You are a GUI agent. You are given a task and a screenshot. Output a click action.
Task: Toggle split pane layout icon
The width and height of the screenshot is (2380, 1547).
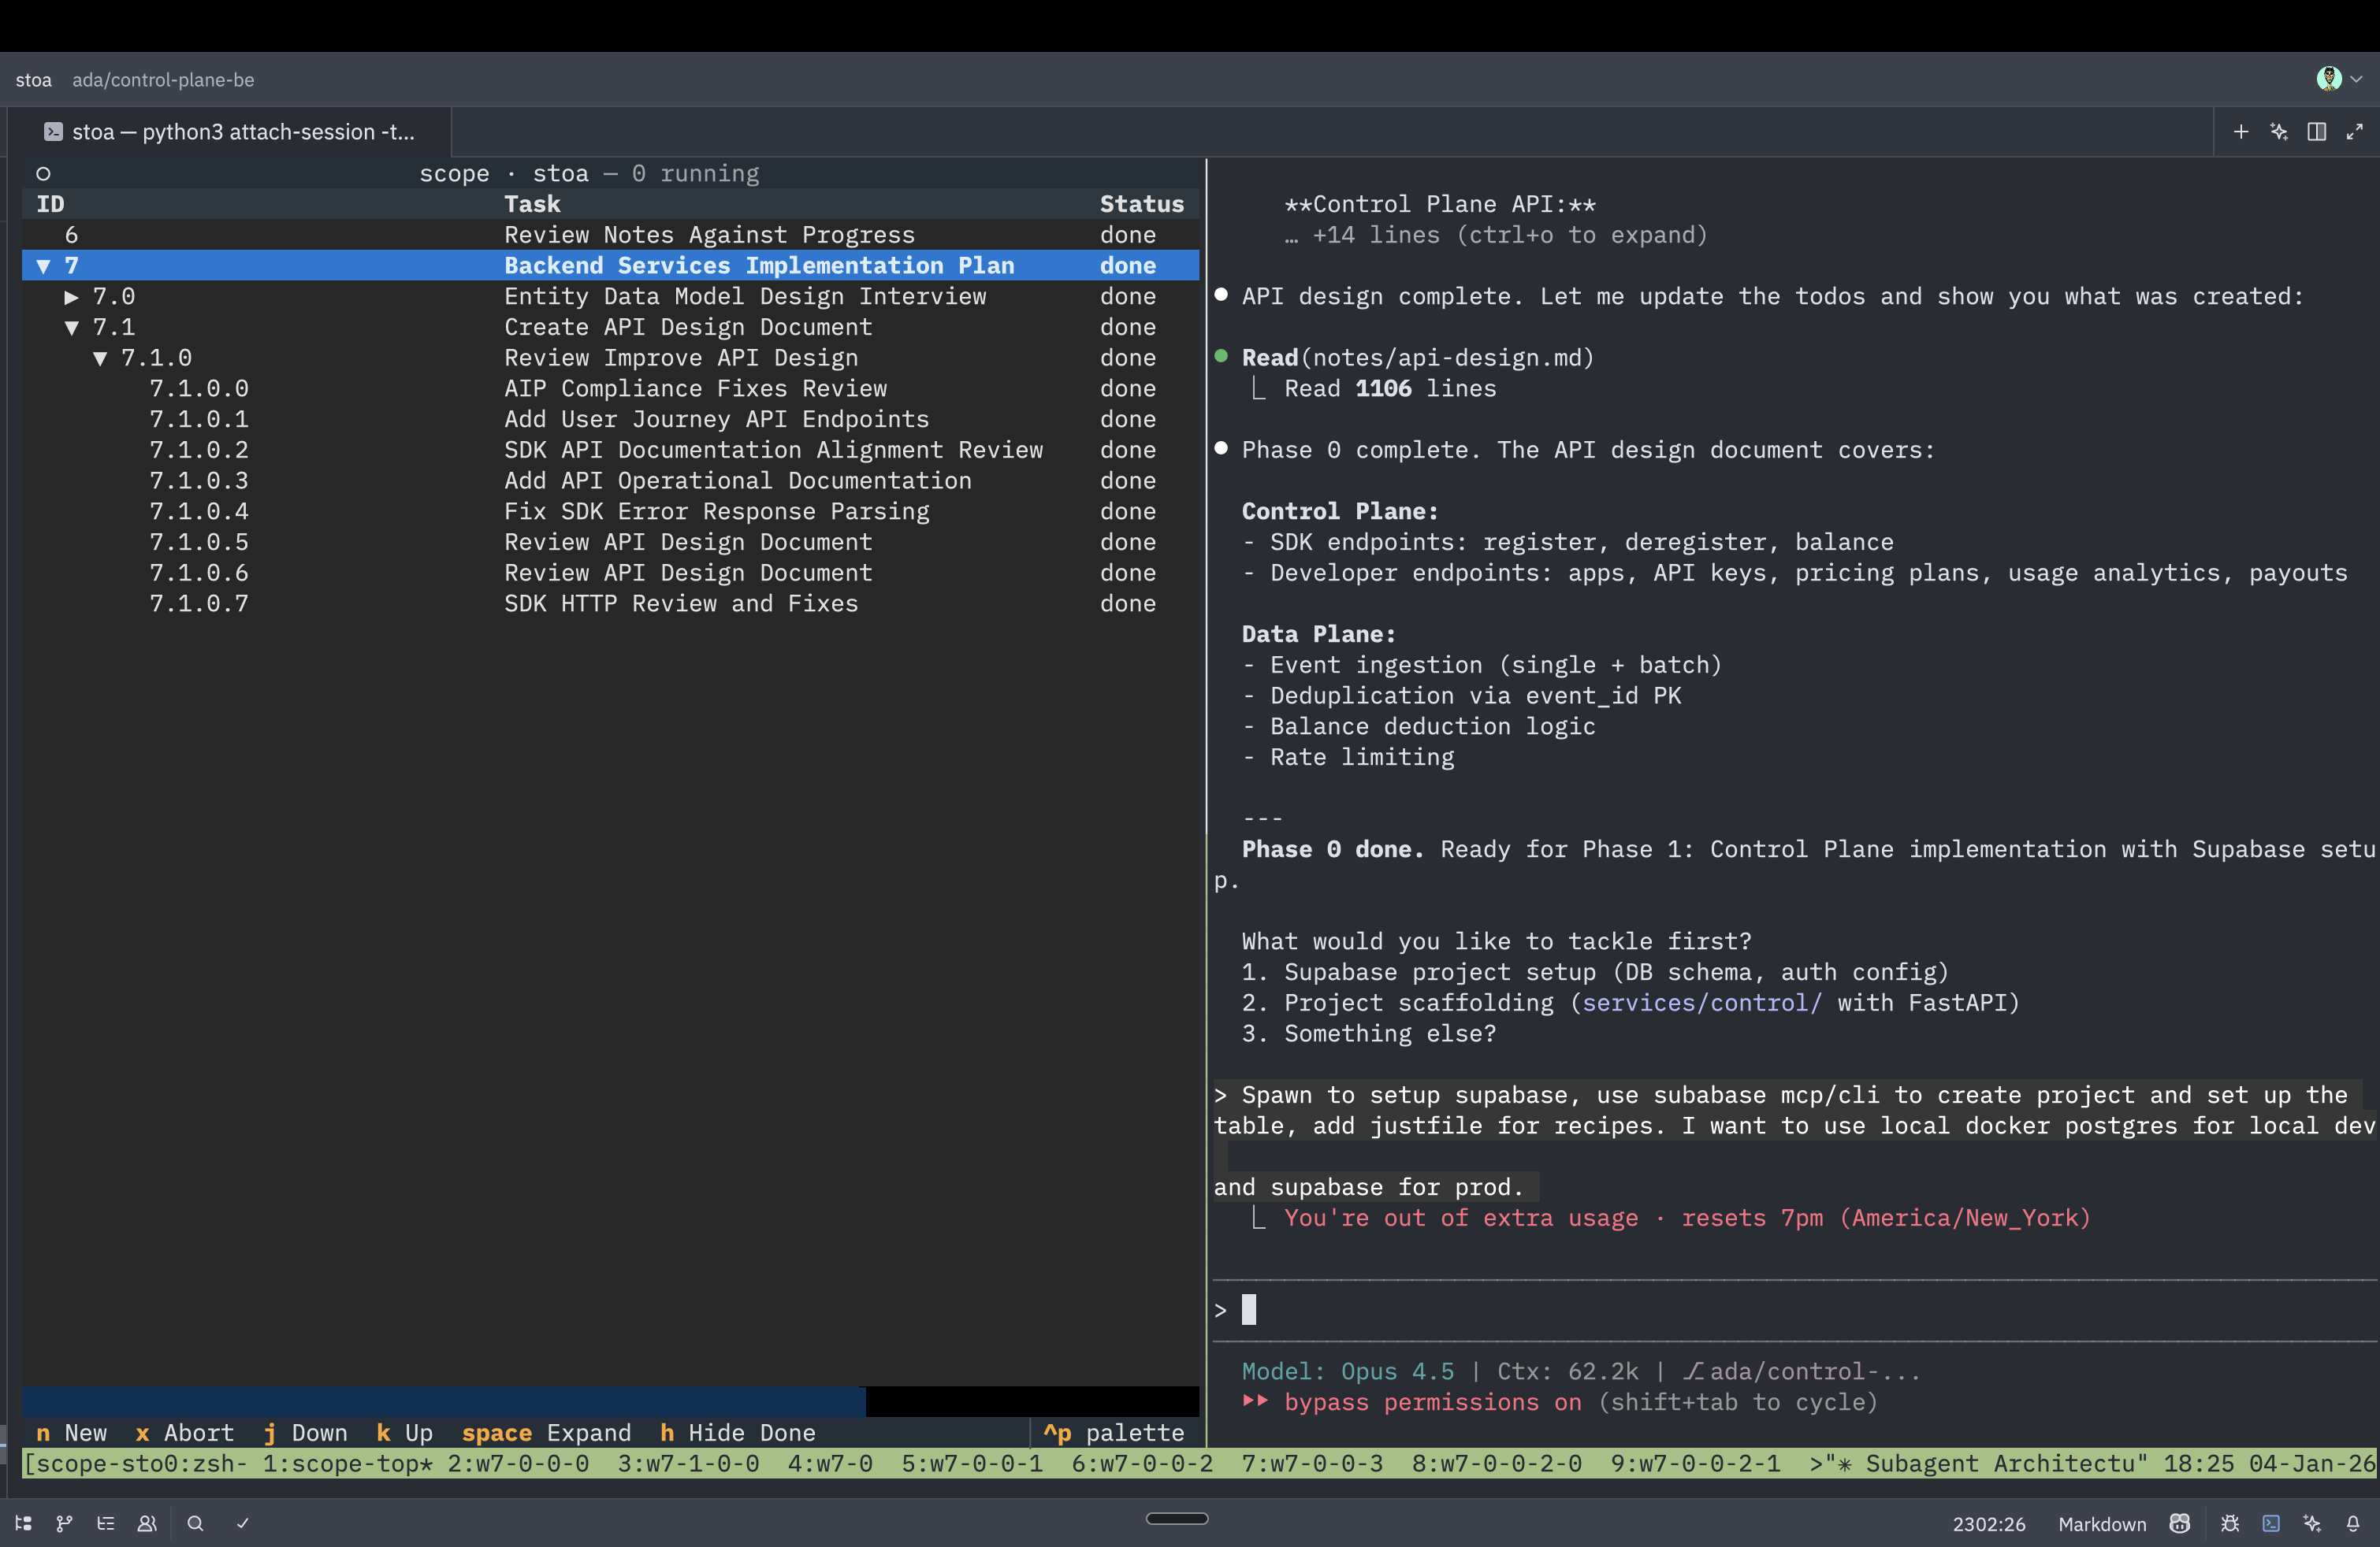pyautogui.click(x=2317, y=132)
